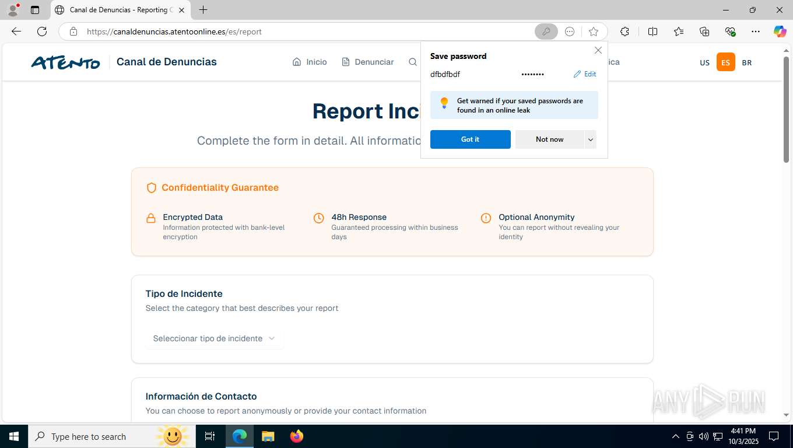Open Browser essentials heart icon
The image size is (793, 448).
(x=730, y=32)
